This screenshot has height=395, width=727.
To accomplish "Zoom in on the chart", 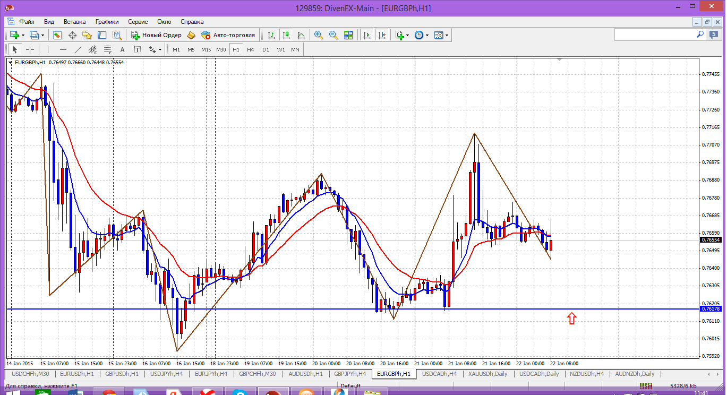I will (x=319, y=35).
